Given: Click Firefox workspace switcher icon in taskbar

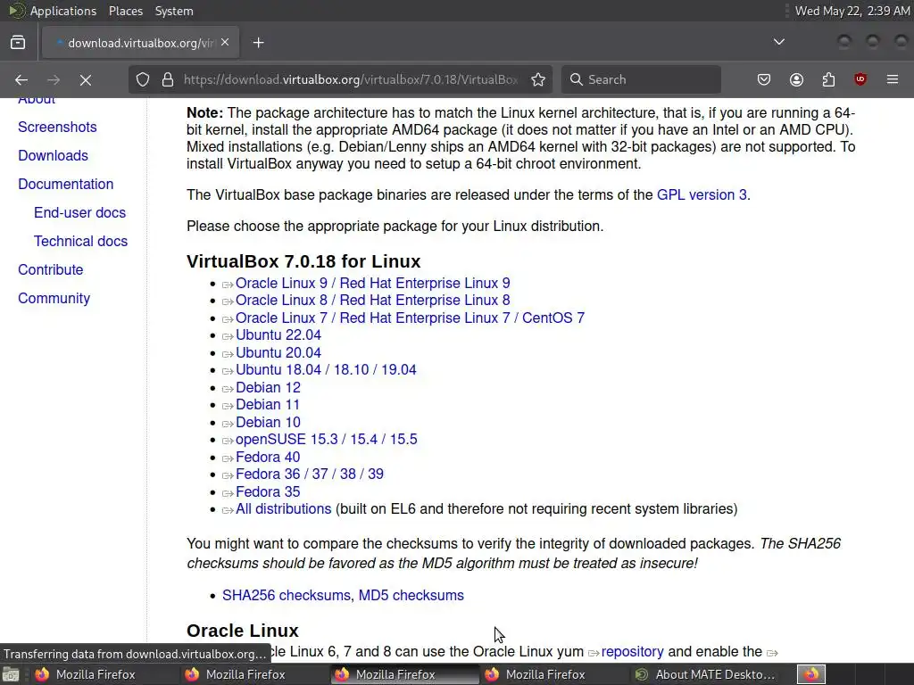Looking at the screenshot, I should (811, 674).
